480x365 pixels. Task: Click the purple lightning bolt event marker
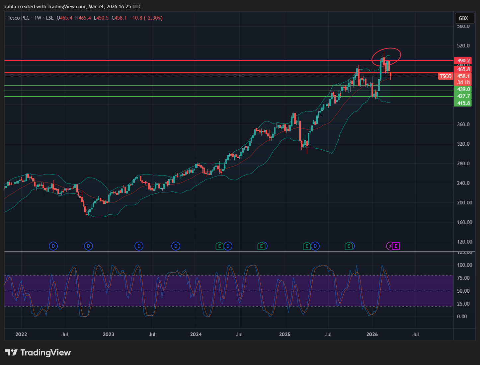click(390, 246)
